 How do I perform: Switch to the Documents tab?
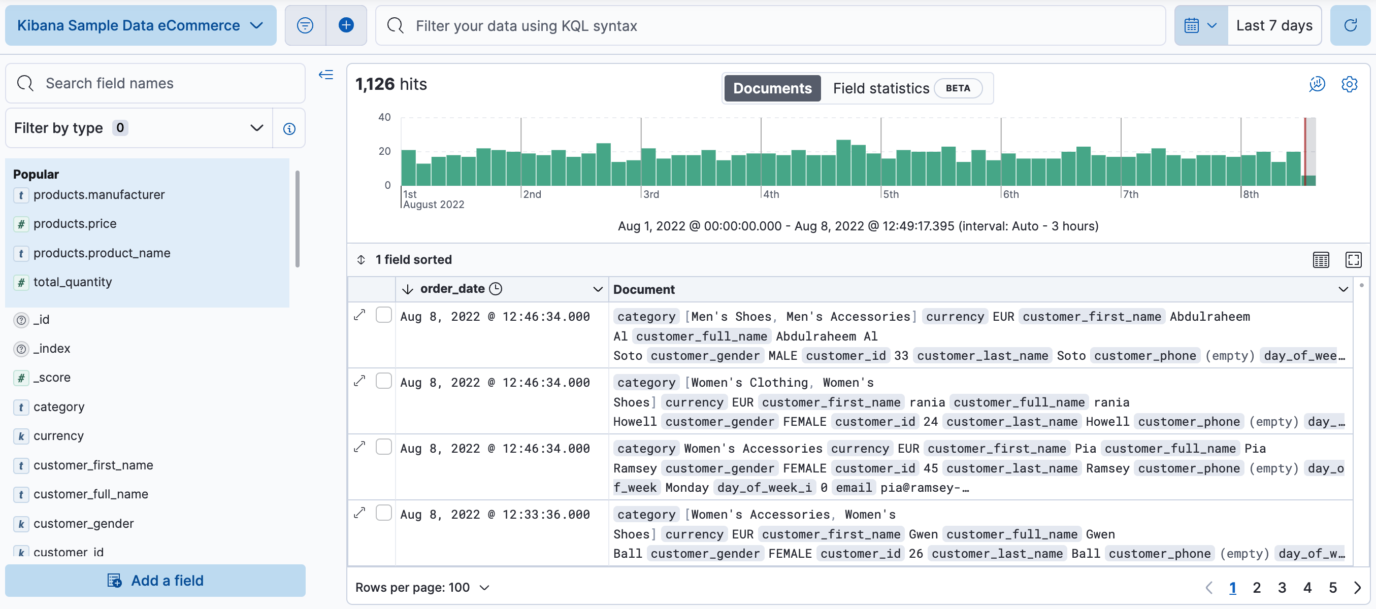[772, 88]
